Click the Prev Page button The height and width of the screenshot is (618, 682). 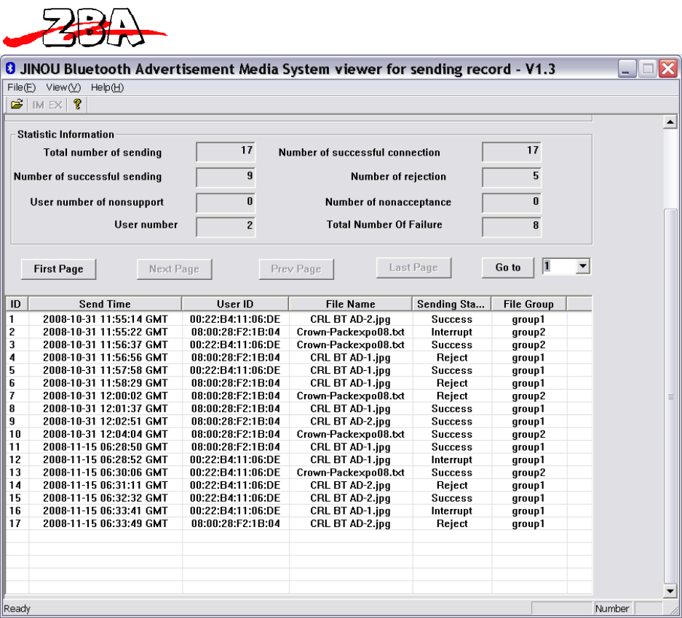coord(296,269)
